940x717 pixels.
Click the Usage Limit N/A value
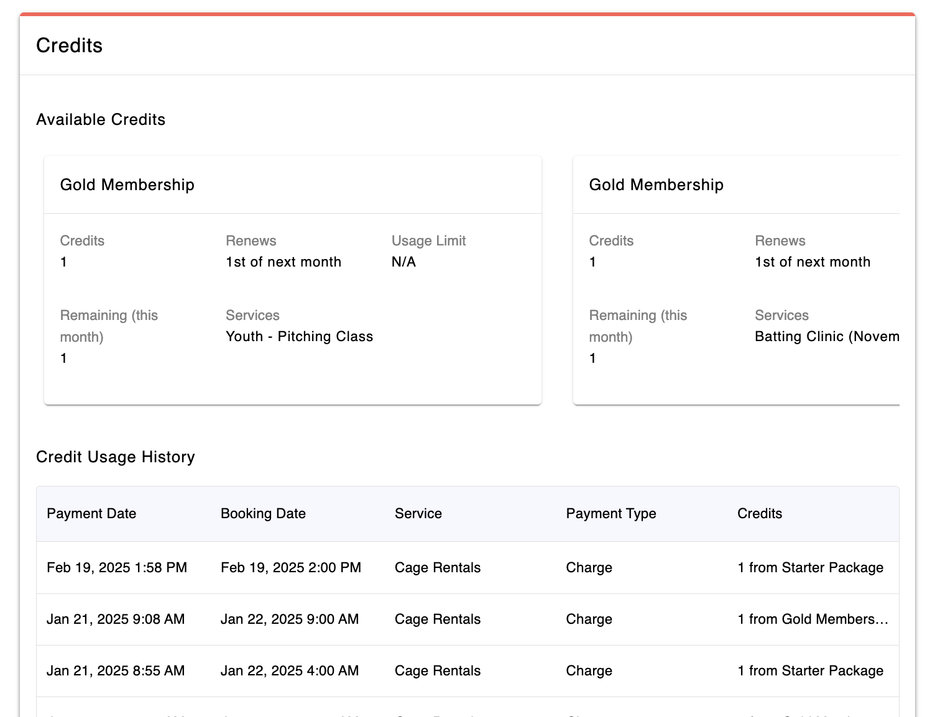(x=403, y=262)
